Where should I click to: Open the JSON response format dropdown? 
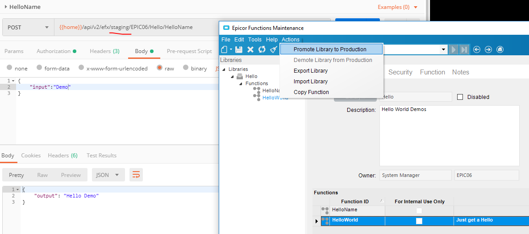click(x=108, y=175)
